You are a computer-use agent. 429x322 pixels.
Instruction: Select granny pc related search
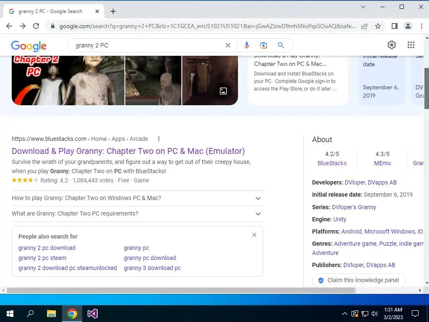(136, 248)
